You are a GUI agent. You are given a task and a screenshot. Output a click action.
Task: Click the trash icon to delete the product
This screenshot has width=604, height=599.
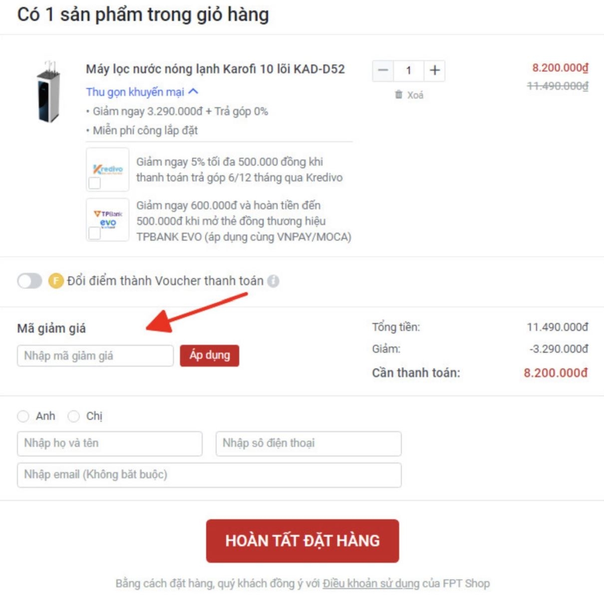point(398,94)
